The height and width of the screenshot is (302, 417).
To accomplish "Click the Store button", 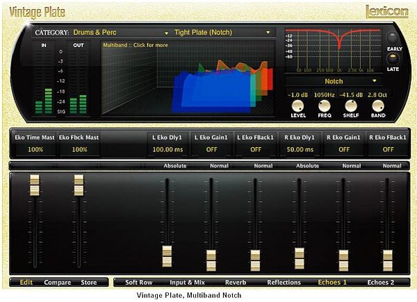I will [89, 283].
